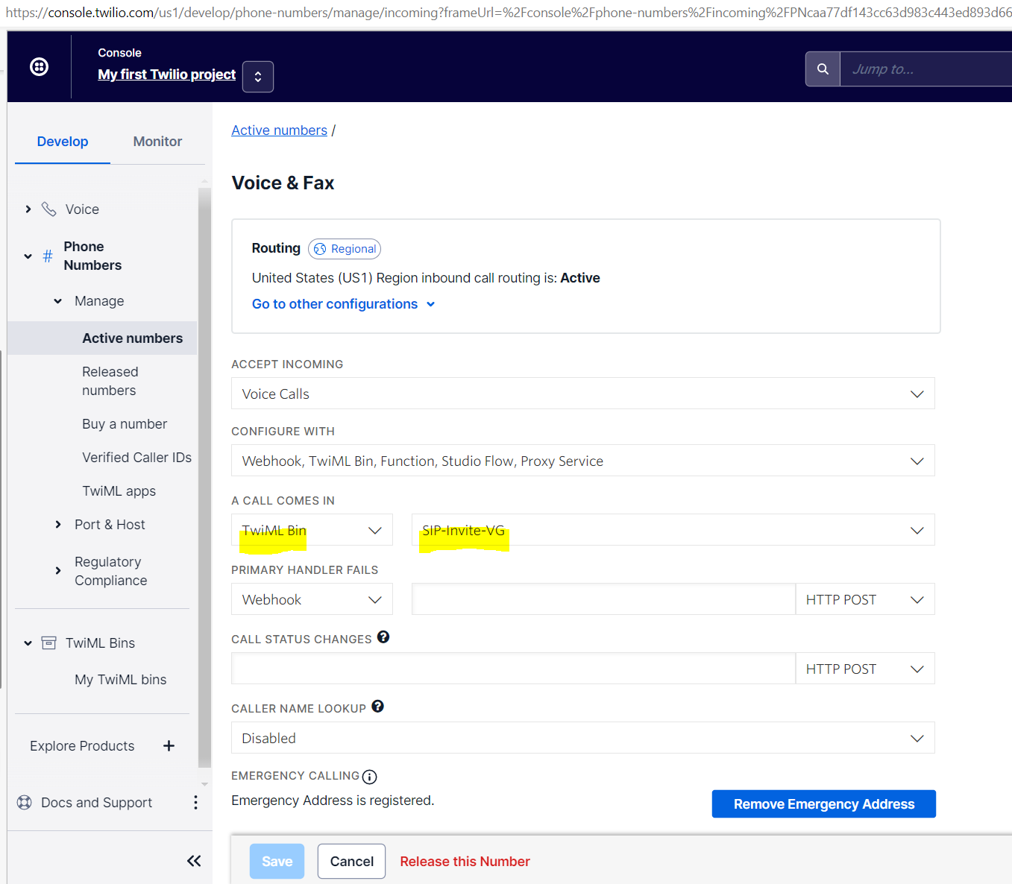Collapse the Manage submenu chevron
This screenshot has width=1012, height=884.
pos(58,301)
